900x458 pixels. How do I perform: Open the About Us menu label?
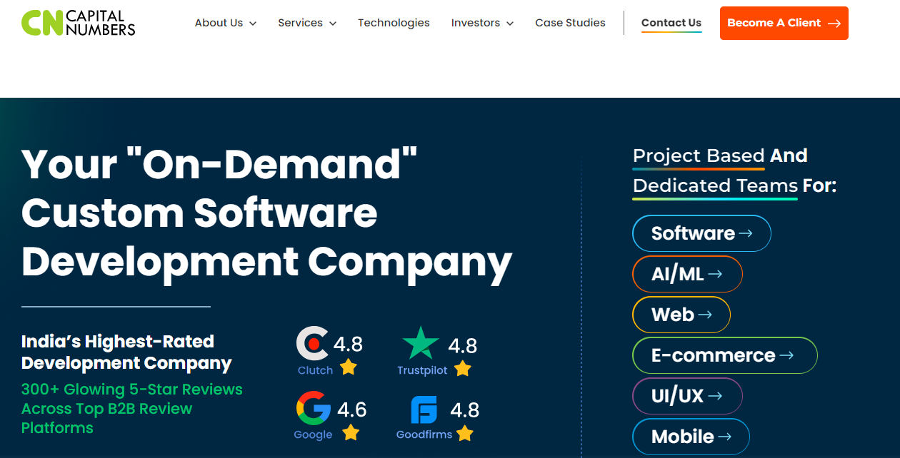[219, 23]
